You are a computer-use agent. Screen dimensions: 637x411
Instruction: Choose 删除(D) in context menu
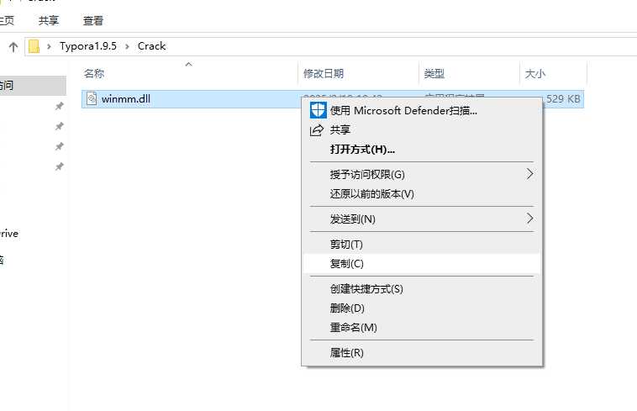(x=422, y=308)
